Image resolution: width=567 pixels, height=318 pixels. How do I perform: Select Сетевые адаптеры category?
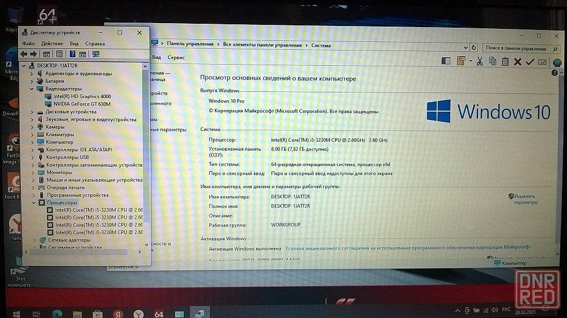(69, 240)
